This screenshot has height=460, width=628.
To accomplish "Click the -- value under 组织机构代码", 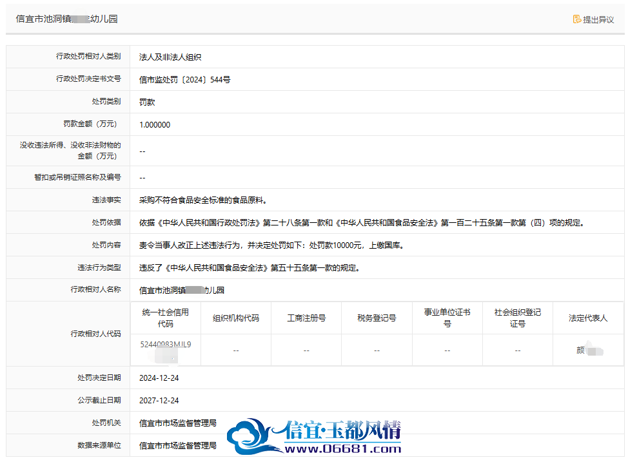I will [236, 350].
